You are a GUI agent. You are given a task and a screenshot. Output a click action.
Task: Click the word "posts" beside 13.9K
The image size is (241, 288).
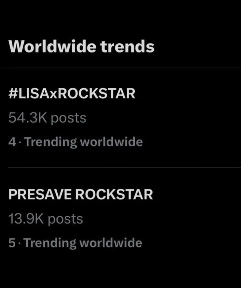pos(66,219)
